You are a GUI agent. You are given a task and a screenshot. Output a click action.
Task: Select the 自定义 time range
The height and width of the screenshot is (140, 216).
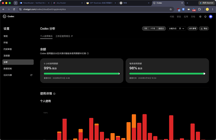click(x=161, y=29)
